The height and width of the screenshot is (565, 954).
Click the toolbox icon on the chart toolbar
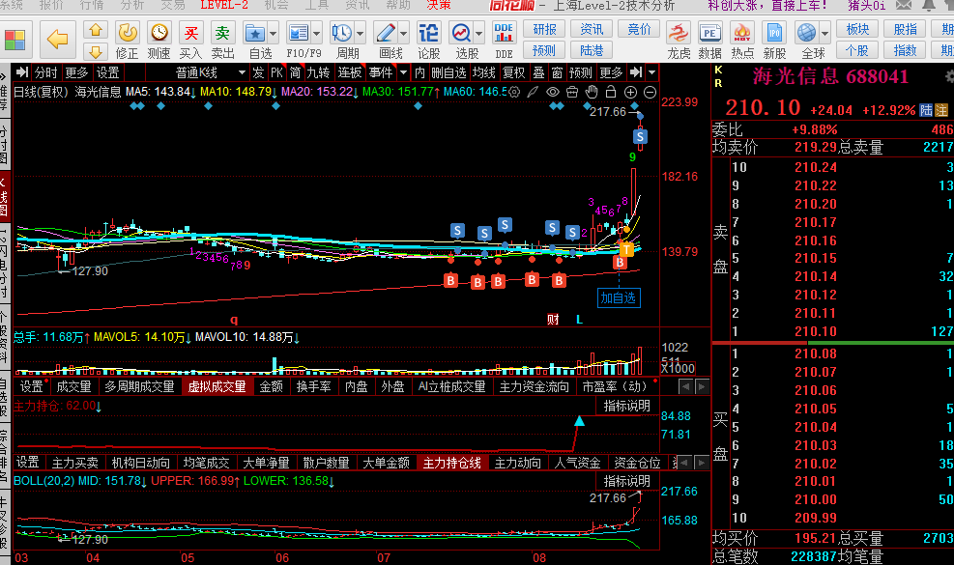click(x=572, y=93)
